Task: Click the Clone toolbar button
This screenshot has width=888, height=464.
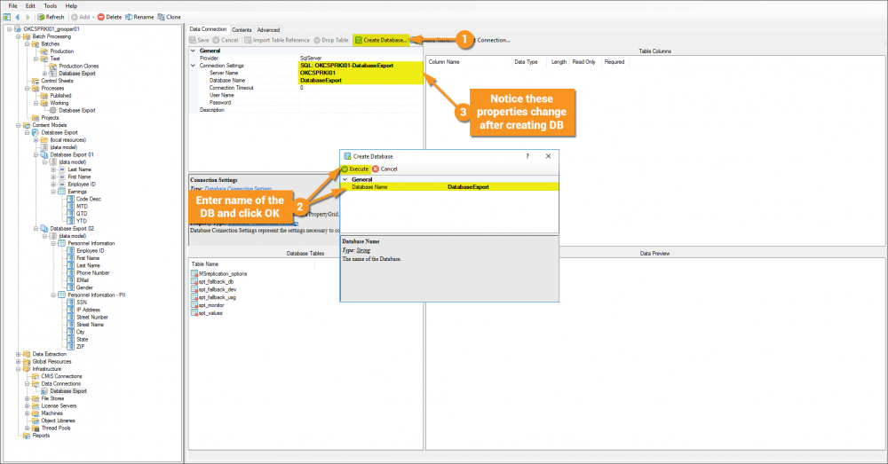Action: click(x=169, y=17)
